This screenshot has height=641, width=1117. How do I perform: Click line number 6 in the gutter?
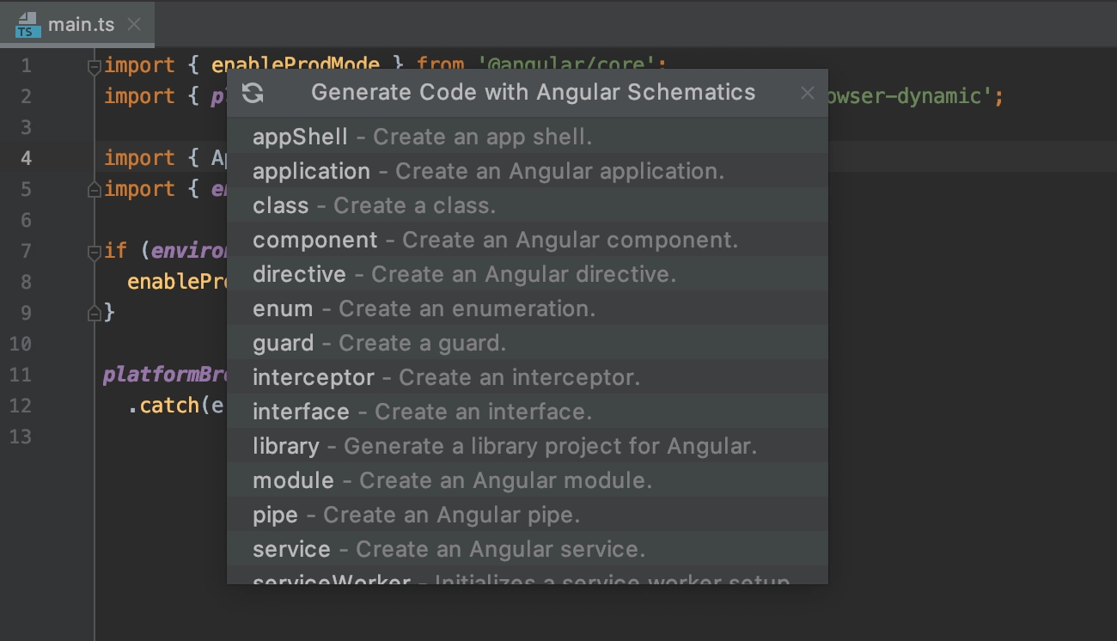click(x=26, y=220)
